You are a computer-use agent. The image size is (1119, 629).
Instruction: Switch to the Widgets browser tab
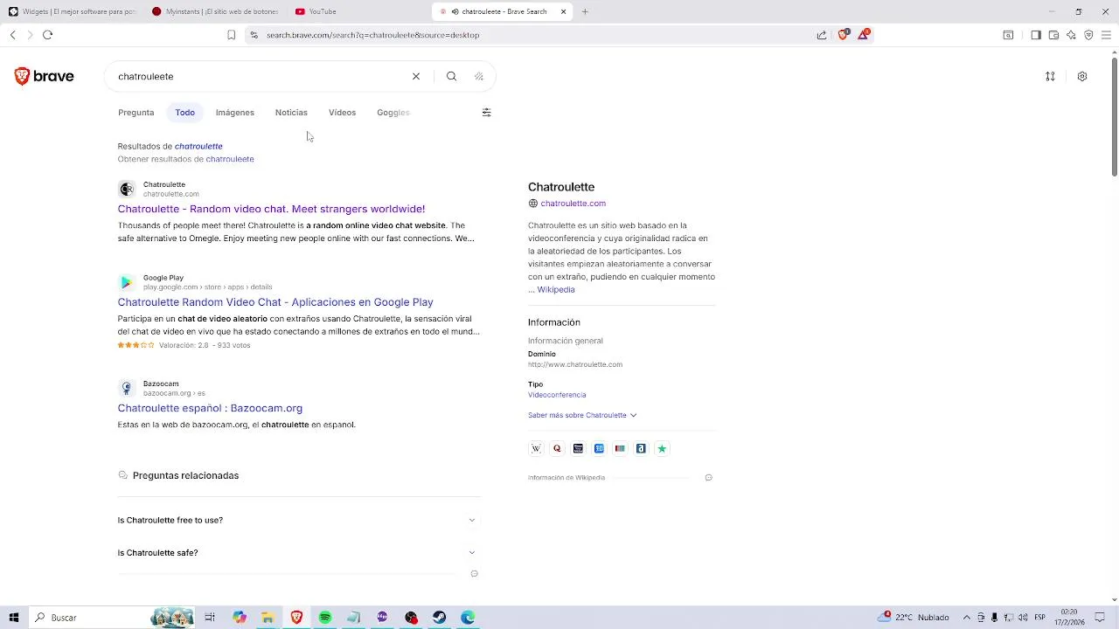72,11
